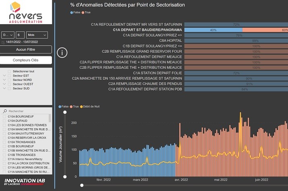Click the date range text 14/01/2022 - 13/07/2022
This screenshot has height=191, width=288.
pyautogui.click(x=22, y=42)
